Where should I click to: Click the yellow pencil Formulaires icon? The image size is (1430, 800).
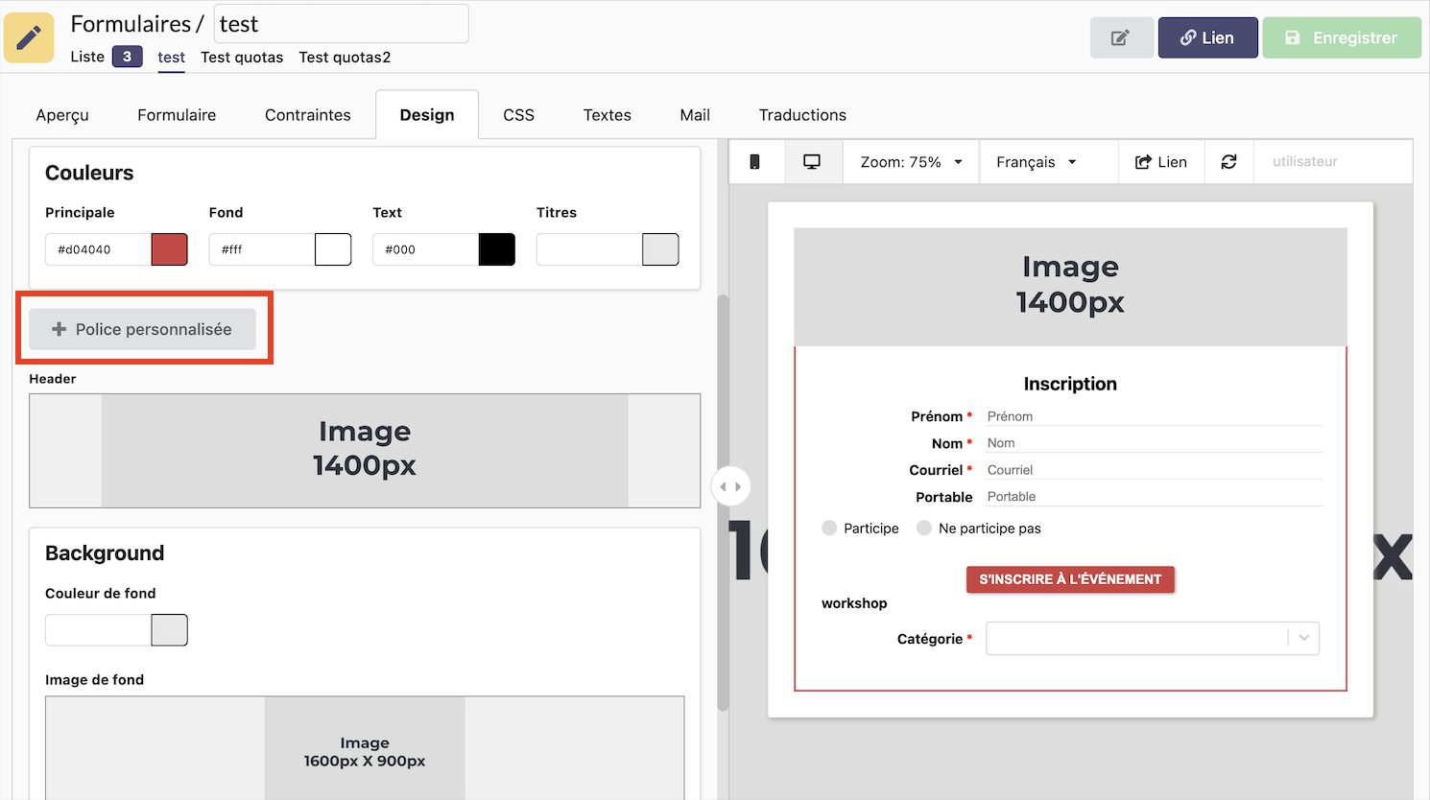[x=29, y=37]
